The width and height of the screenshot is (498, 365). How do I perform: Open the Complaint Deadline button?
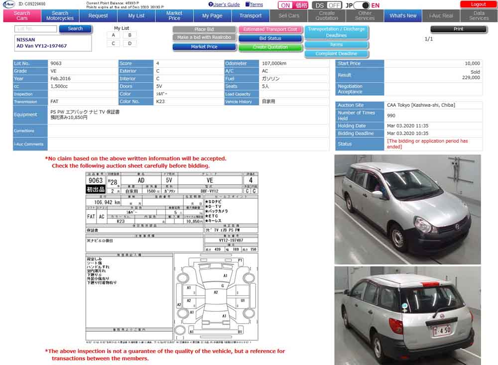point(336,54)
